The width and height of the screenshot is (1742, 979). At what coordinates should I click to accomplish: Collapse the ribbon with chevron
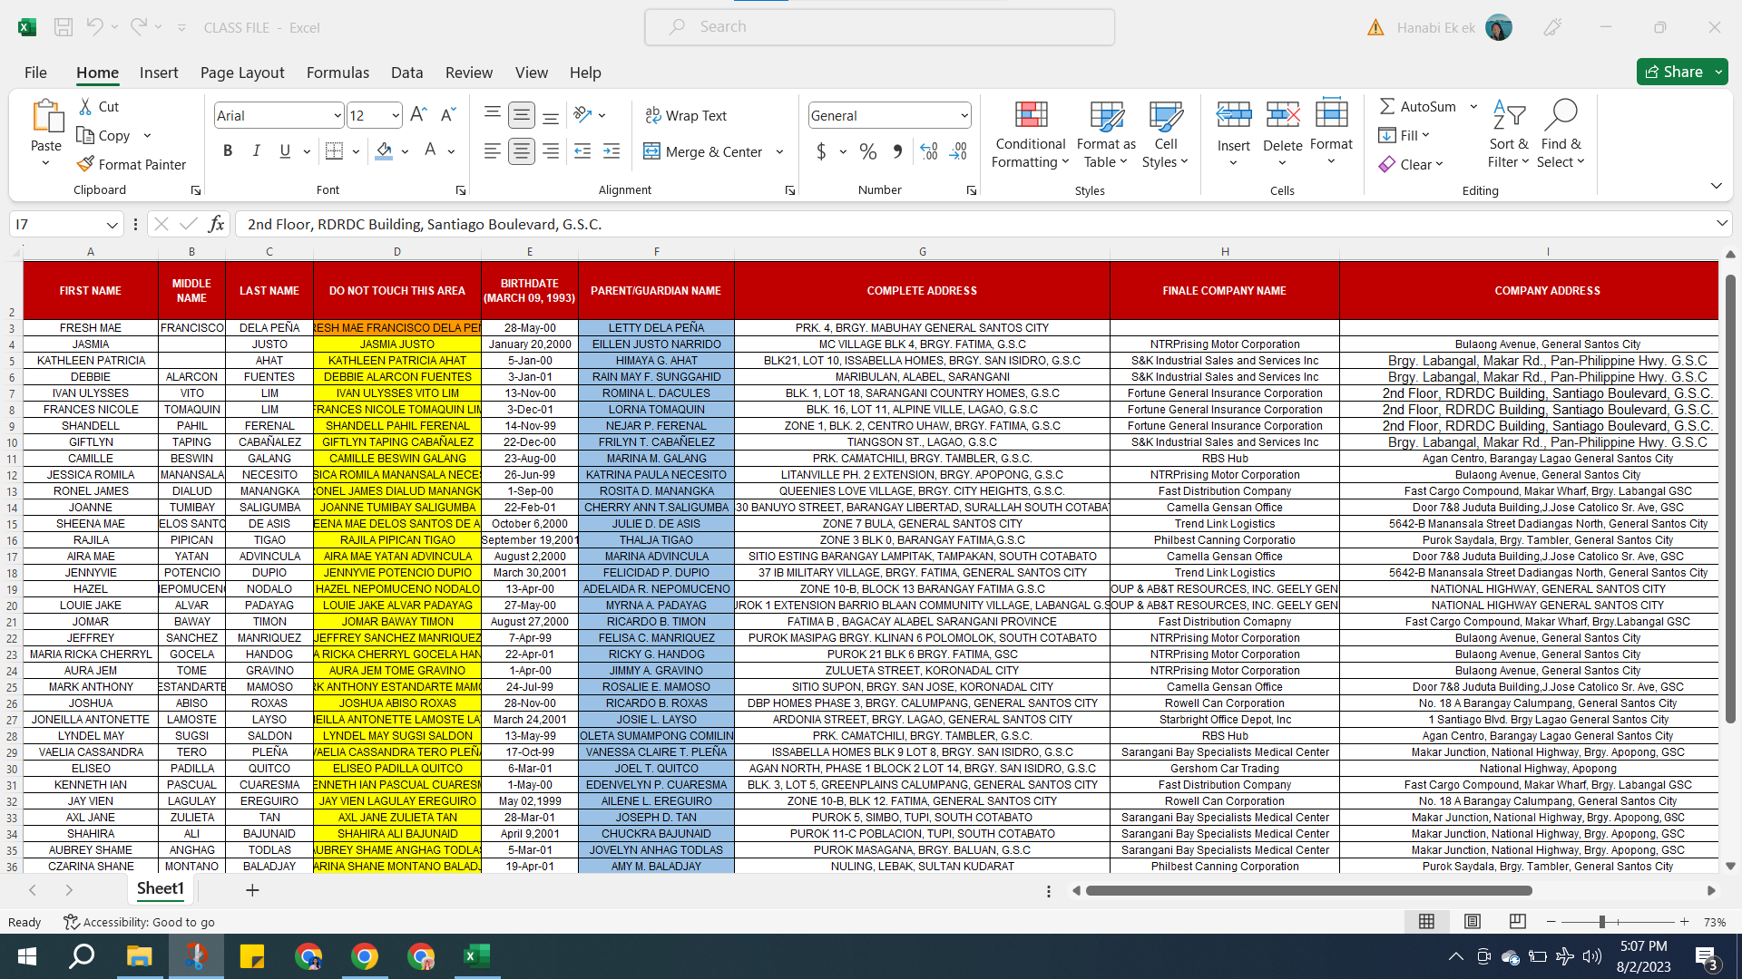coord(1716,186)
